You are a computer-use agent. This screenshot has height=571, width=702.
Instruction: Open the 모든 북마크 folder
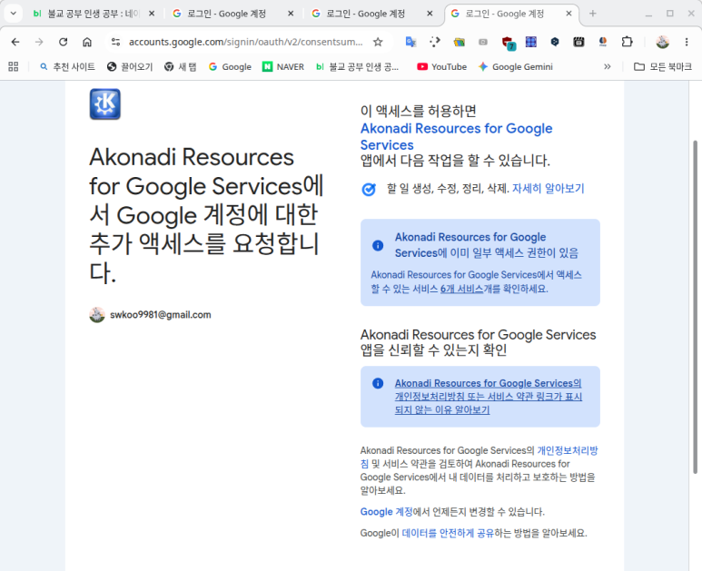point(663,66)
